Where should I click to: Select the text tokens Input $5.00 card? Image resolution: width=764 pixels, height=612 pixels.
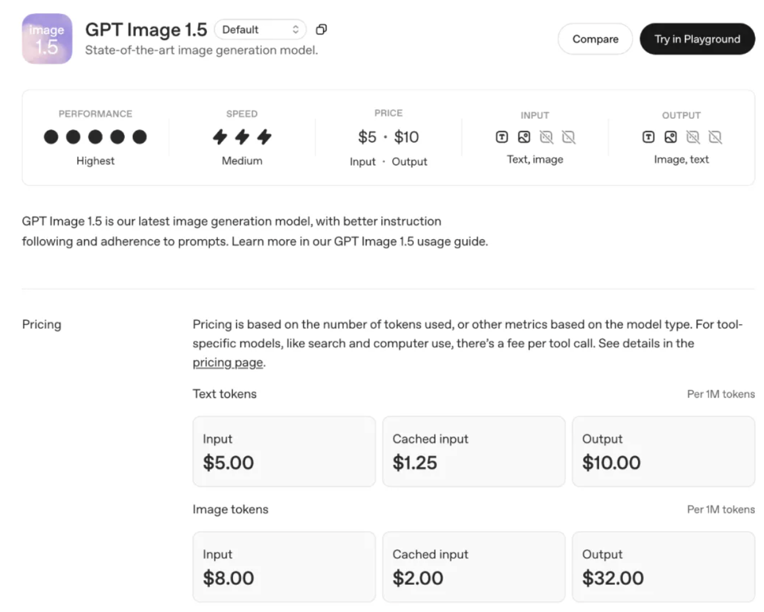tap(284, 451)
